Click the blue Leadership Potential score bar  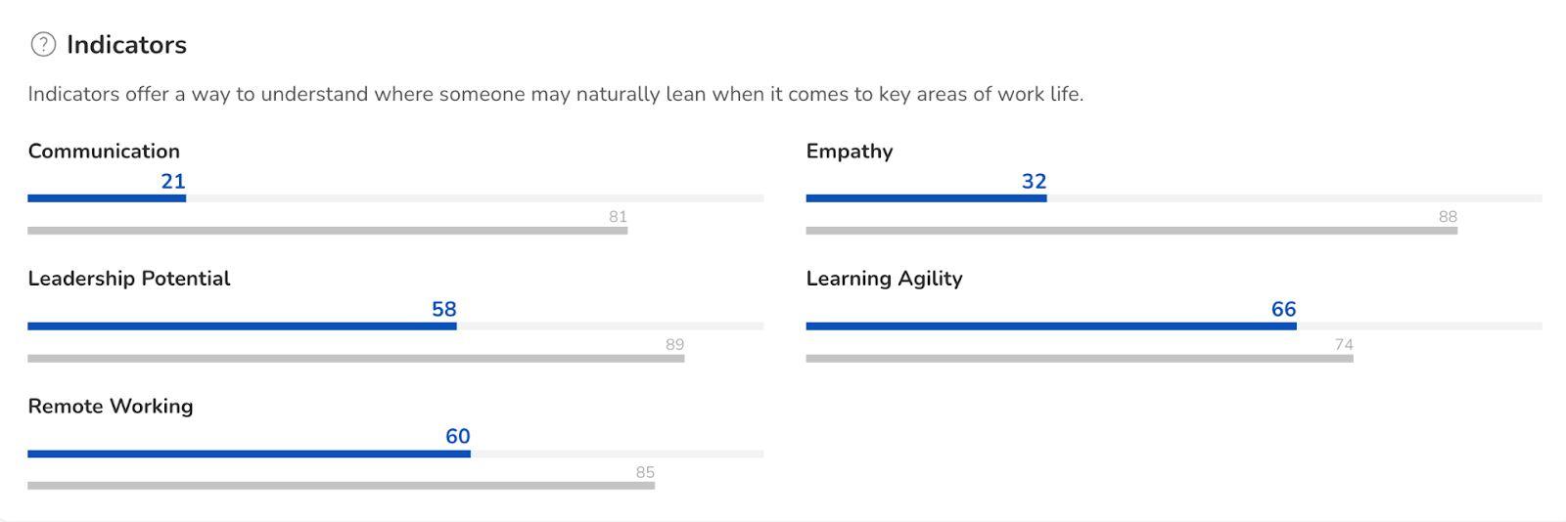(242, 326)
